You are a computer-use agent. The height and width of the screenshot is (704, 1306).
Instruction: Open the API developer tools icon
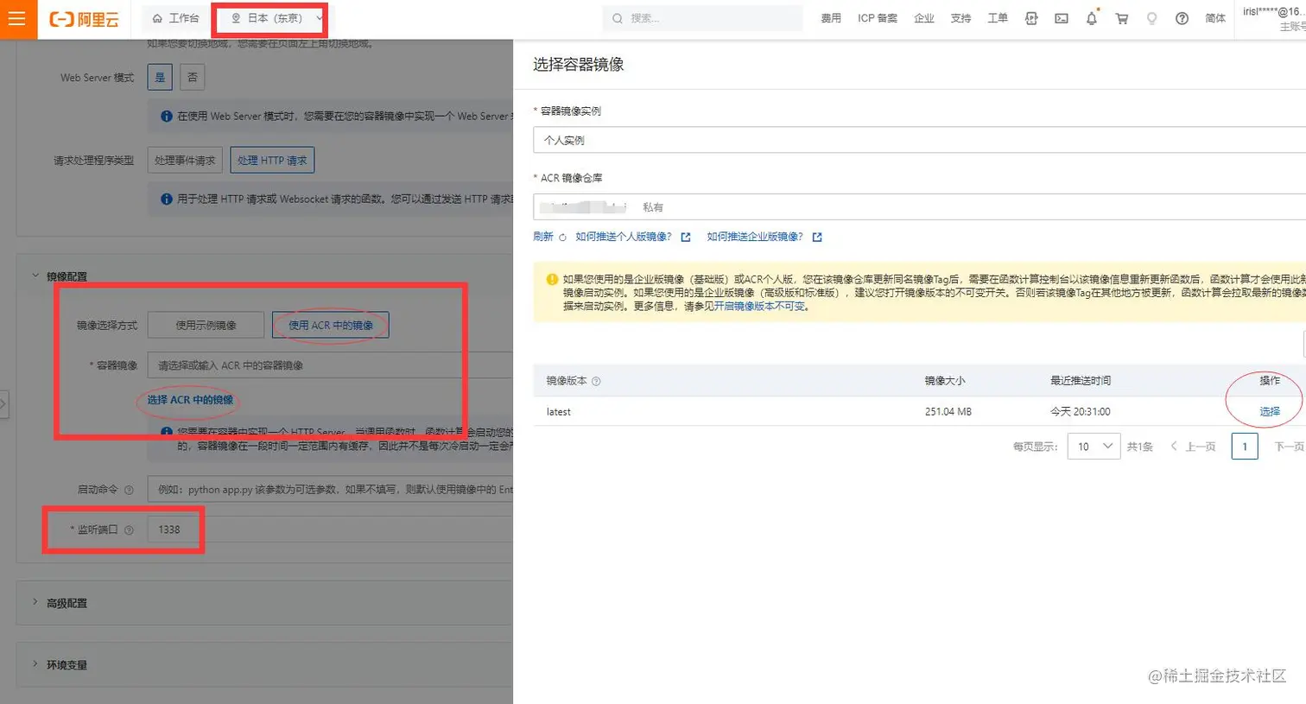point(1031,18)
